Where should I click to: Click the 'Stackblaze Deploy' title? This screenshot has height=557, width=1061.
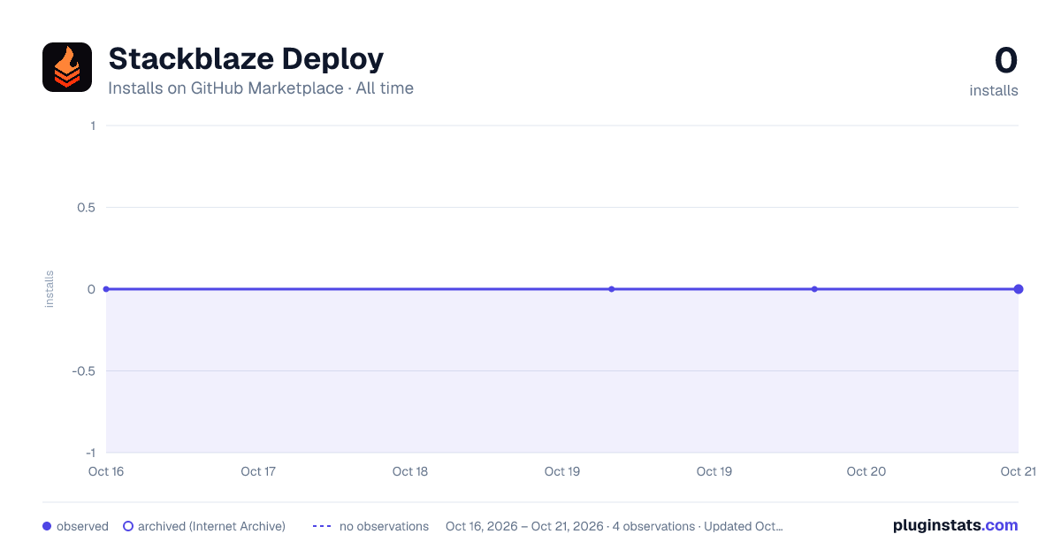[x=246, y=58]
